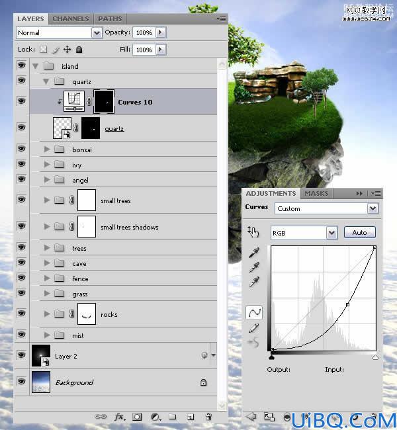Return to adjustment list arrow
The width and height of the screenshot is (397, 430).
pyautogui.click(x=251, y=417)
